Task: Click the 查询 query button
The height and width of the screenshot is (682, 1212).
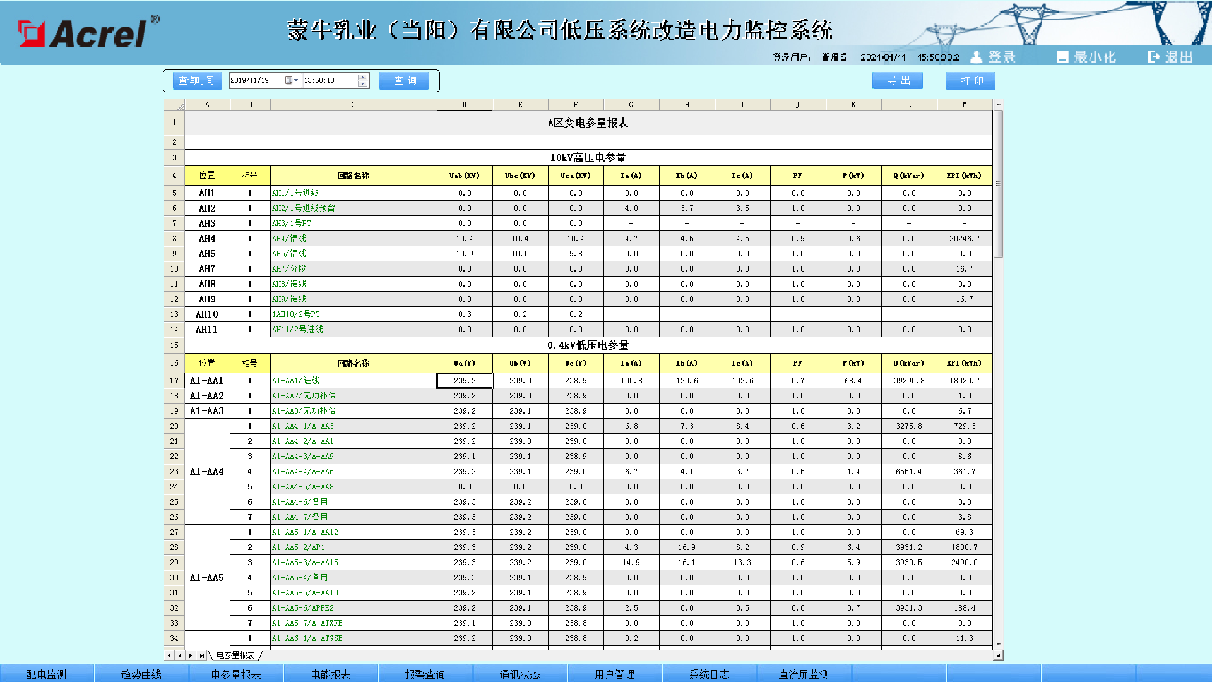Action: tap(404, 81)
